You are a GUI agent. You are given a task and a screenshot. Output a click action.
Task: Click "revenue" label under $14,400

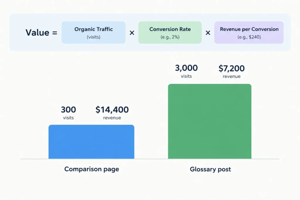112,118
